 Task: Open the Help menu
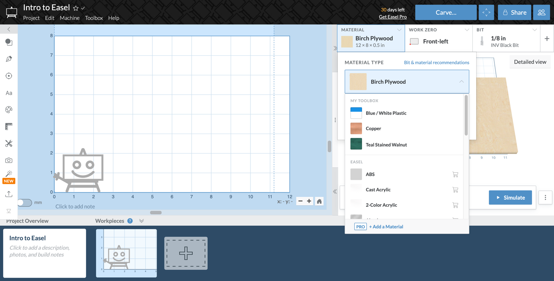click(x=113, y=18)
